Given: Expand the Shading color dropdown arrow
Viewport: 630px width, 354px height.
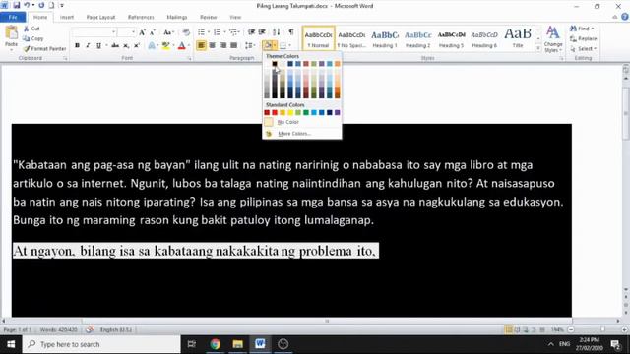Looking at the screenshot, I should [275, 45].
